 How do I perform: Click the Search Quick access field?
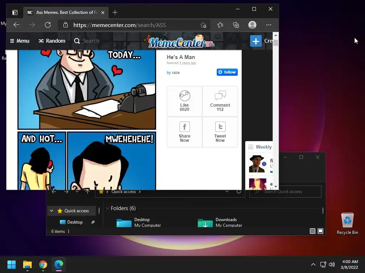[286, 192]
